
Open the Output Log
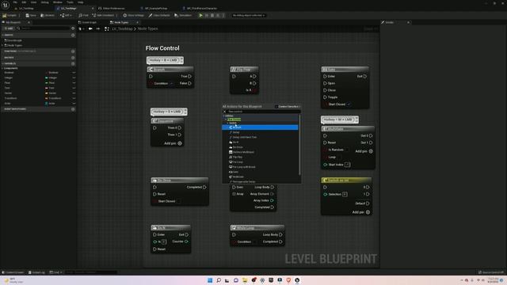(36, 272)
